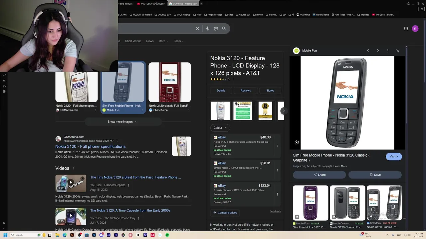Image resolution: width=426 pixels, height=239 pixels.
Task: Open the COURSE BUY bookmark folder
Action: click(x=163, y=15)
